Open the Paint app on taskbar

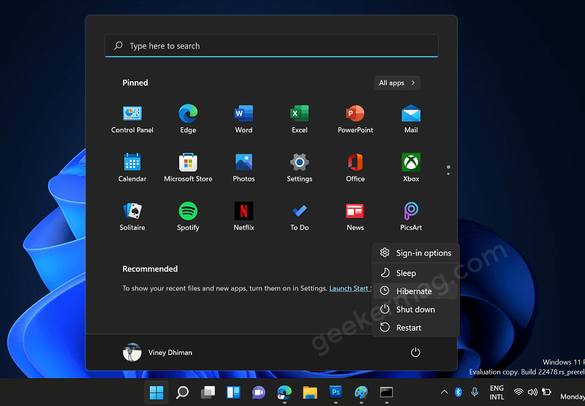361,393
